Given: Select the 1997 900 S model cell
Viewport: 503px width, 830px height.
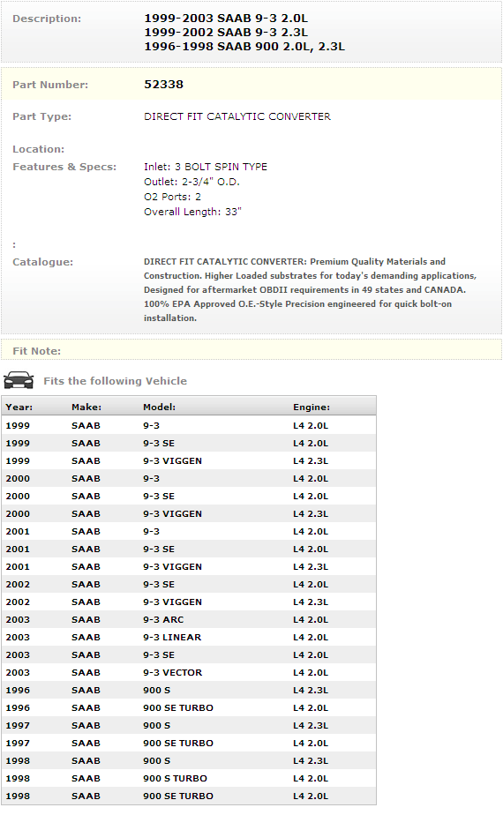Looking at the screenshot, I should click(x=157, y=726).
